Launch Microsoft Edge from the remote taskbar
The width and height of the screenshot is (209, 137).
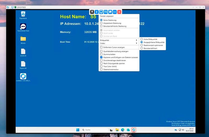pyautogui.click(x=123, y=130)
